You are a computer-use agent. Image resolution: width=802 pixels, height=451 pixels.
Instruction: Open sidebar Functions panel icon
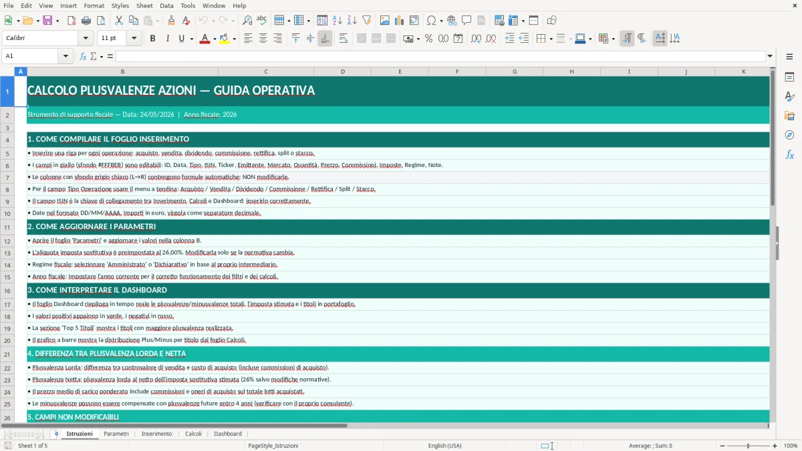click(x=789, y=154)
